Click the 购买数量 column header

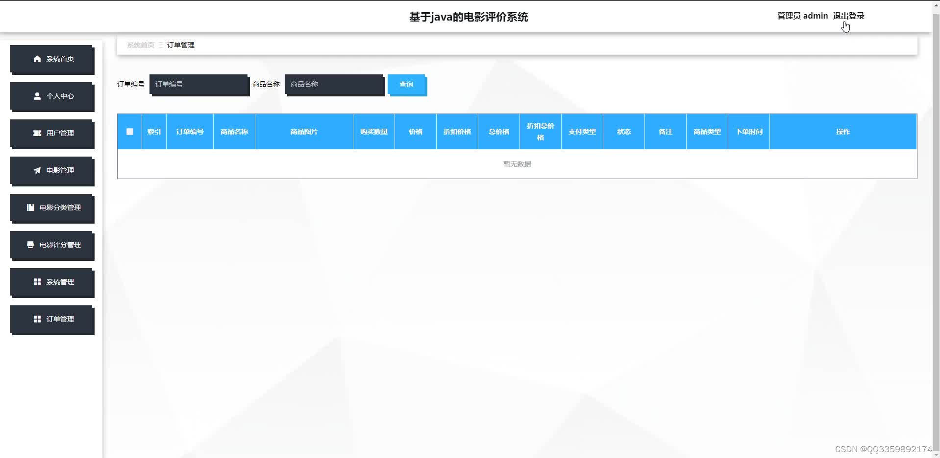pyautogui.click(x=374, y=132)
